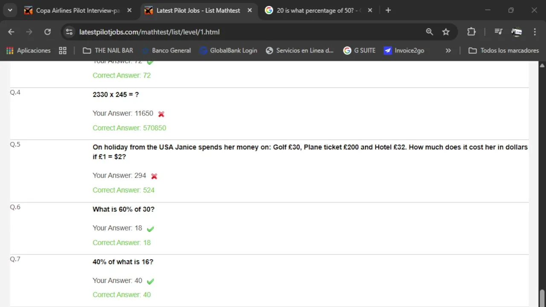Image resolution: width=546 pixels, height=307 pixels.
Task: Reload the current page
Action: coord(47,32)
